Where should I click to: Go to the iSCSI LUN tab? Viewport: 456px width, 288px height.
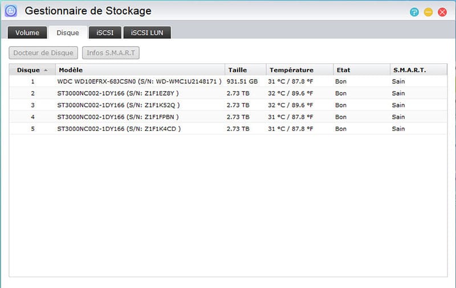(x=147, y=32)
